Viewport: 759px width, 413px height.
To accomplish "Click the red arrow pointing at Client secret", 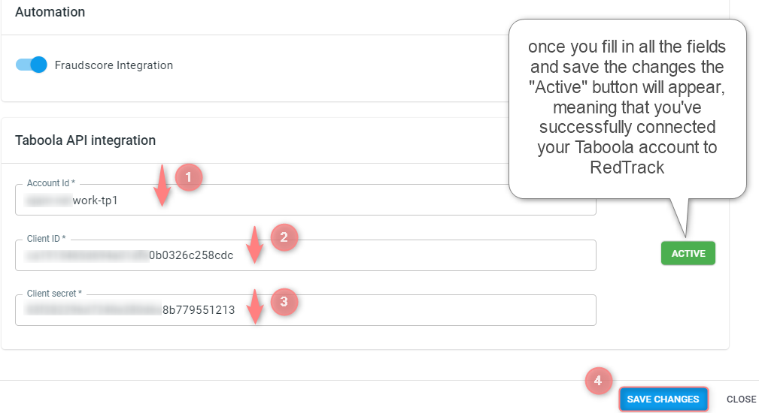I will click(x=255, y=306).
